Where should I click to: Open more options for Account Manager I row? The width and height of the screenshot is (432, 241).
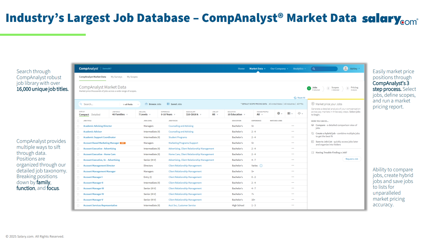(293, 177)
